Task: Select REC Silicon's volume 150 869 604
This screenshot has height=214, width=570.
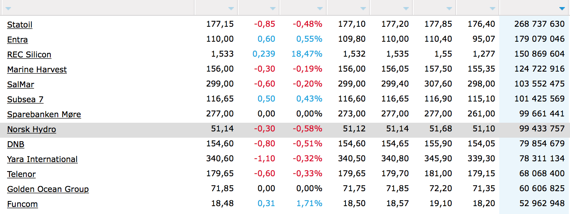Action: 539,54
